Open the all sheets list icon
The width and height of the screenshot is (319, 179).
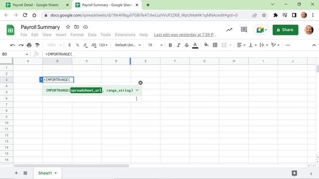click(x=25, y=173)
